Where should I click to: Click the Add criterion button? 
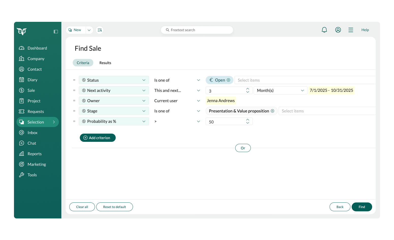pos(98,138)
